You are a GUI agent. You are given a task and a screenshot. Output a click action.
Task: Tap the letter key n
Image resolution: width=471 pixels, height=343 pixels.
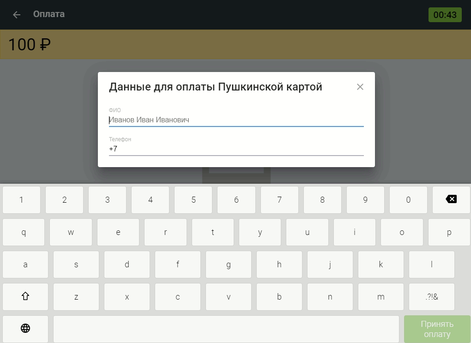[x=330, y=297]
